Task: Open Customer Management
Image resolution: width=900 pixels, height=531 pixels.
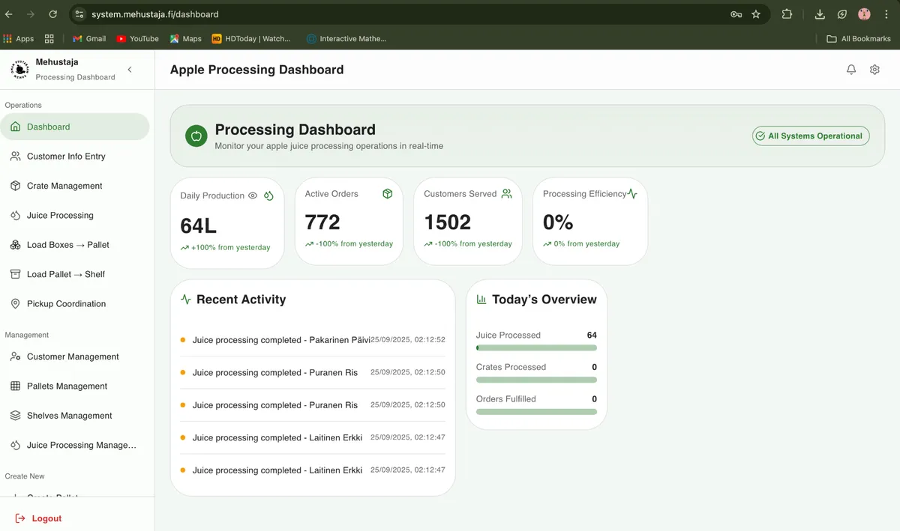Action: (x=75, y=356)
